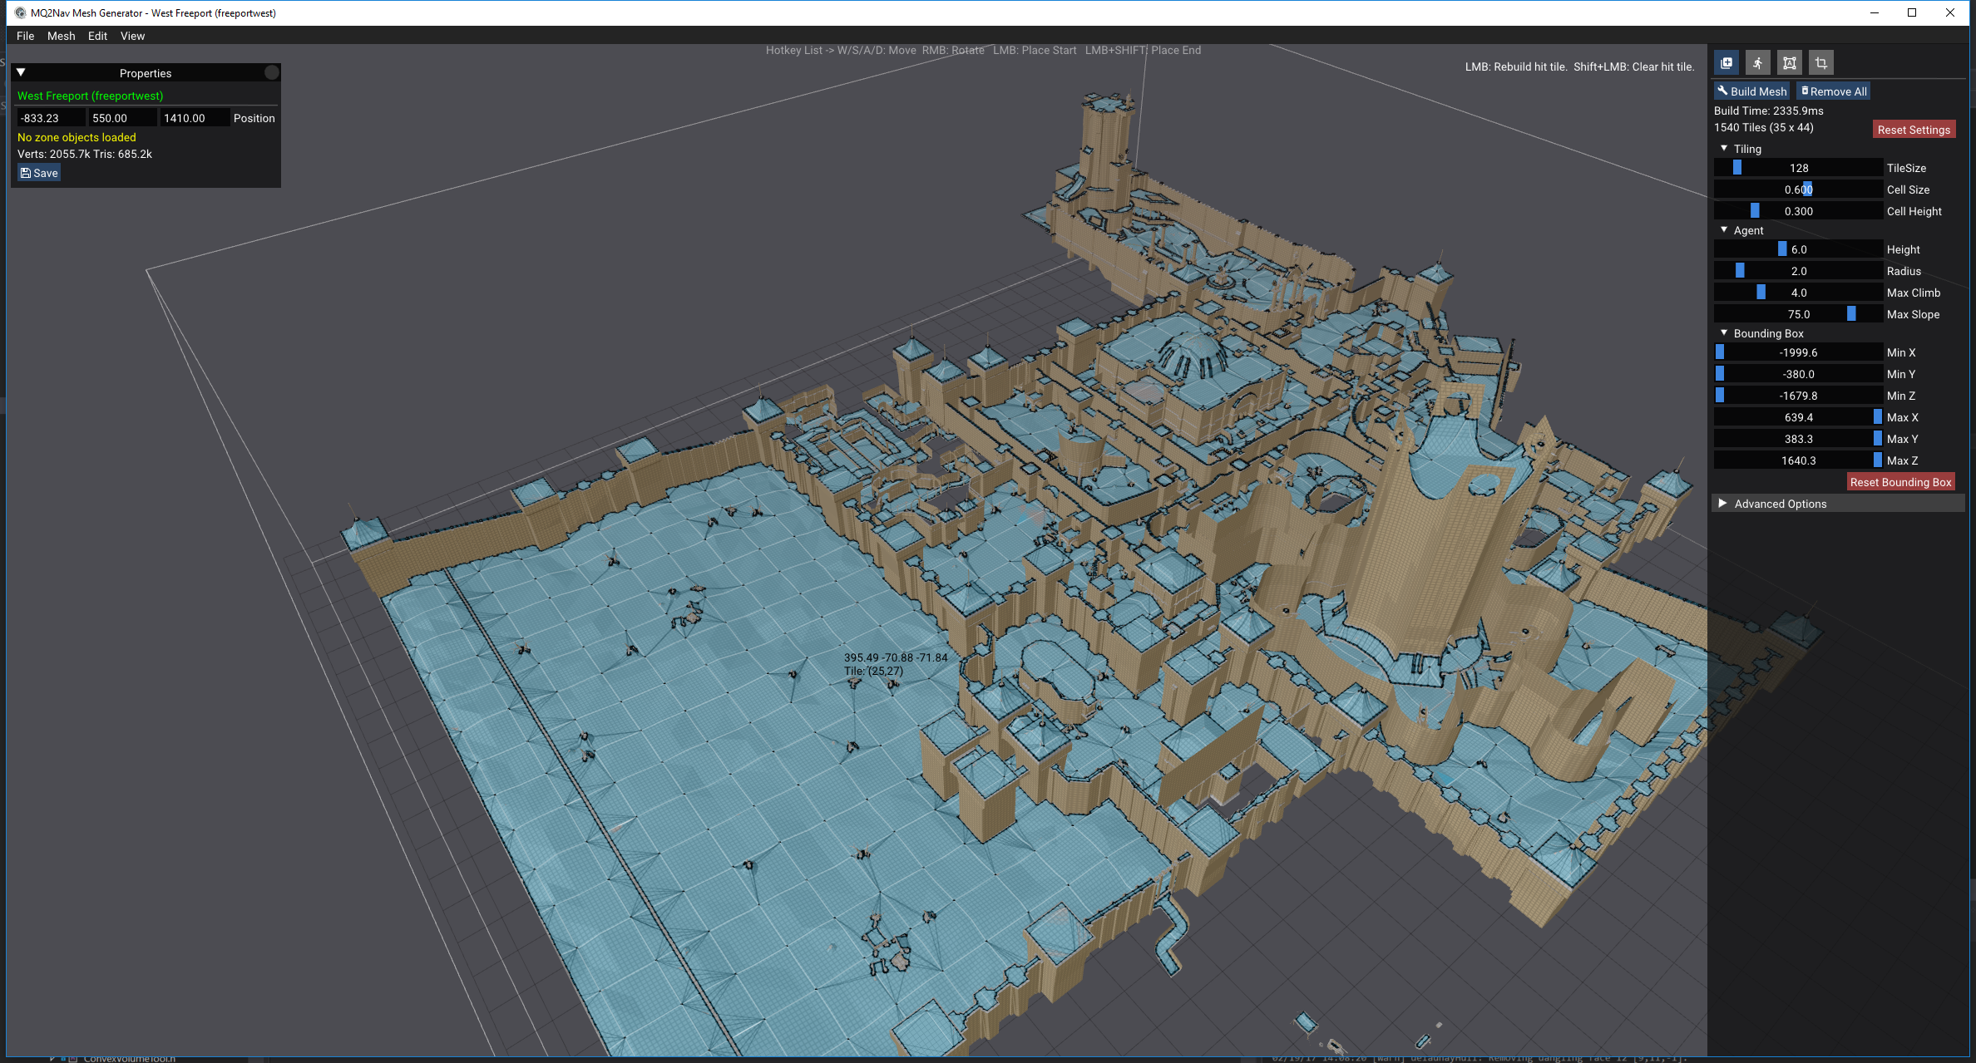Select the tile edit tool icon
This screenshot has width=1976, height=1063.
[x=1727, y=63]
